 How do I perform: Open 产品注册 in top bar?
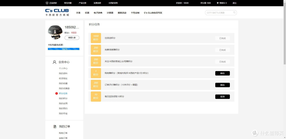click(x=82, y=3)
